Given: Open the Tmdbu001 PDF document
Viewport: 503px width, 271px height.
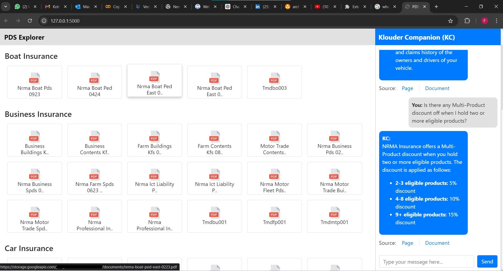Looking at the screenshot, I should pyautogui.click(x=215, y=216).
